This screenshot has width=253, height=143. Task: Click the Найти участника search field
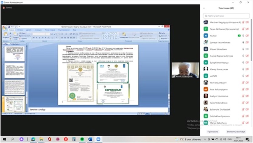click(226, 16)
